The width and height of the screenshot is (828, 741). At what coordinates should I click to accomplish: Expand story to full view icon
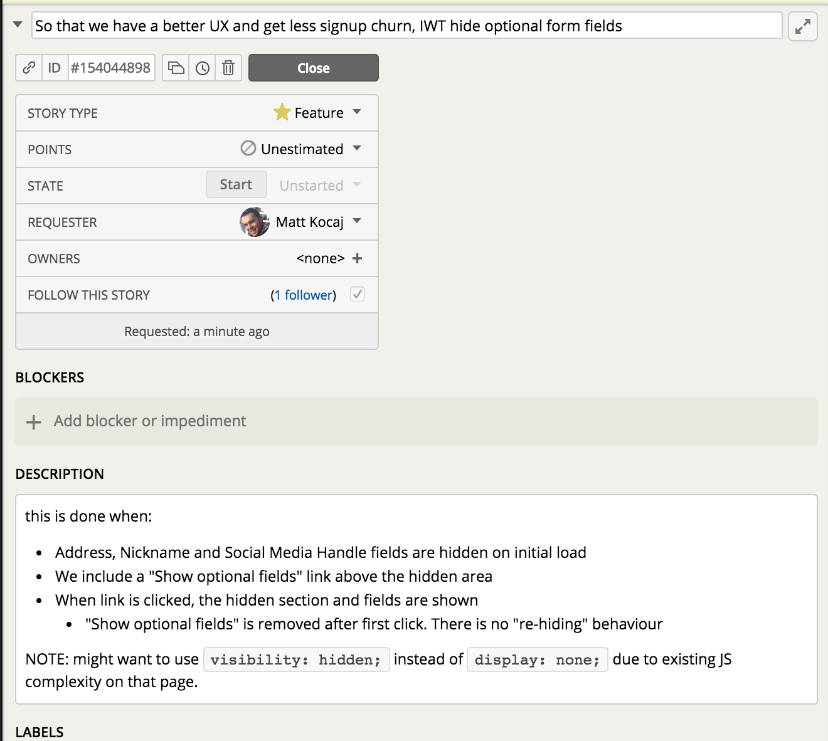pyautogui.click(x=802, y=26)
